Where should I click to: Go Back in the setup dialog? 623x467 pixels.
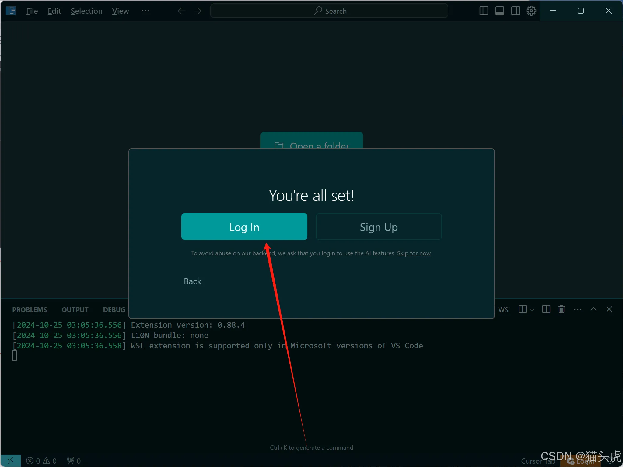click(x=192, y=281)
